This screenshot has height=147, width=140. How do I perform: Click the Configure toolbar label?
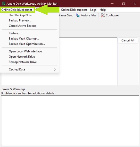[112, 15]
